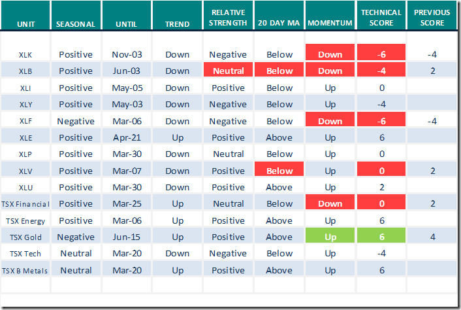461x310 pixels.
Task: Select the Jun-15 date for TSX Gold
Action: pos(127,237)
